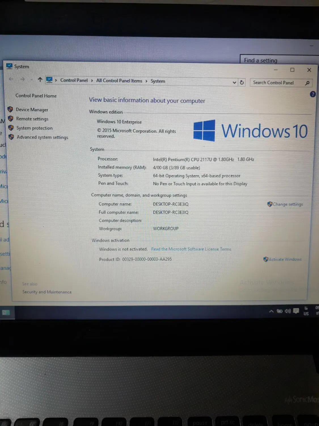This screenshot has width=319, height=426.
Task: Click the Activate Windows shield icon
Action: (266, 259)
